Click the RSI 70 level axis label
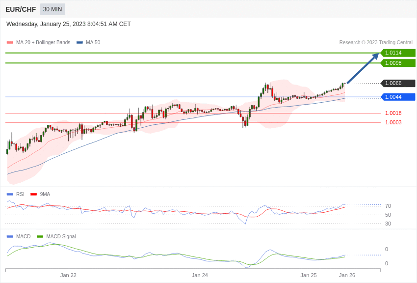The height and width of the screenshot is (283, 417). coord(388,206)
